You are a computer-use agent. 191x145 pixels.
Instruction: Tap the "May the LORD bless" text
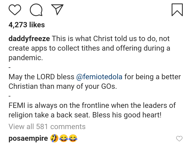(41, 77)
